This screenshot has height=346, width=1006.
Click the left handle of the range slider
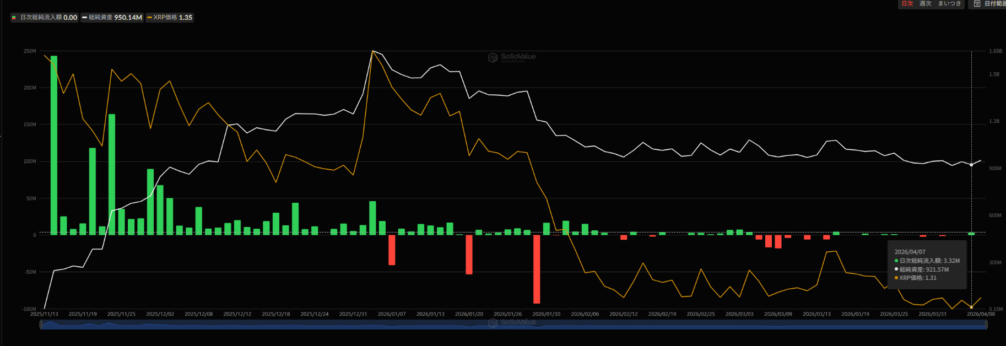point(41,325)
